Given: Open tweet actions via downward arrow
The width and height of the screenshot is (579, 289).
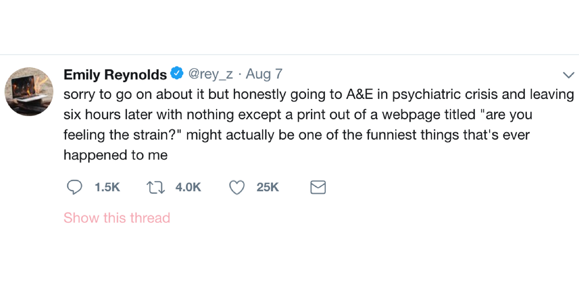Looking at the screenshot, I should tap(569, 75).
